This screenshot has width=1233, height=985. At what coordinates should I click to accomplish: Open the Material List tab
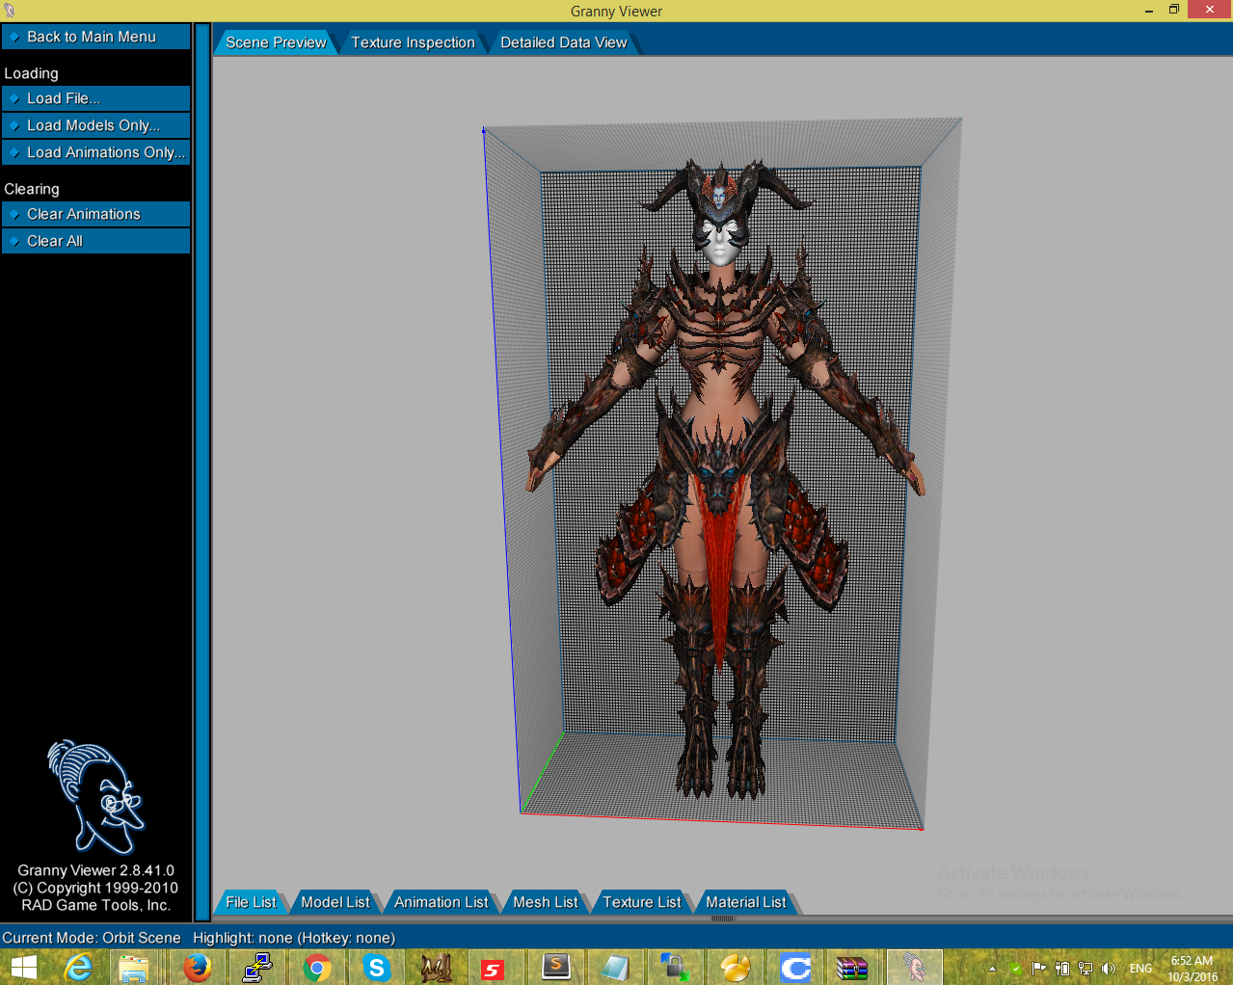coord(745,902)
